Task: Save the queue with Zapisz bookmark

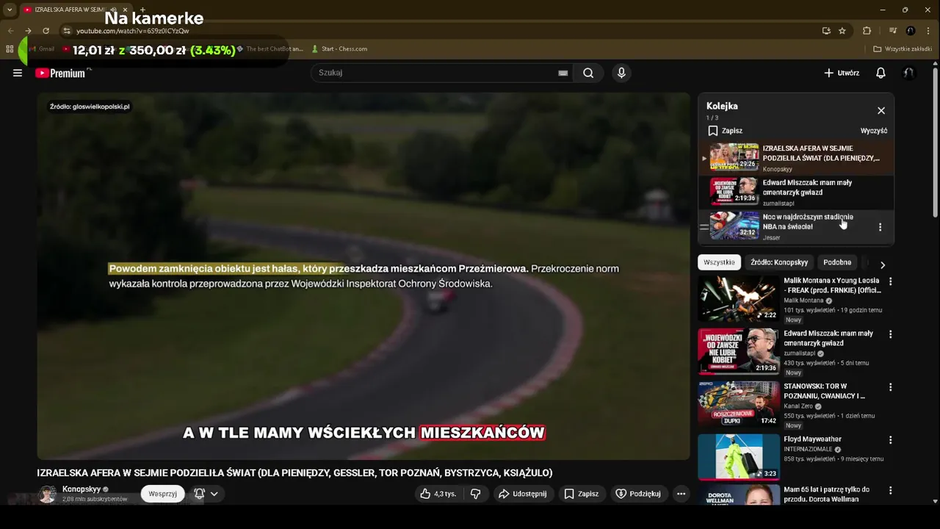Action: (725, 131)
